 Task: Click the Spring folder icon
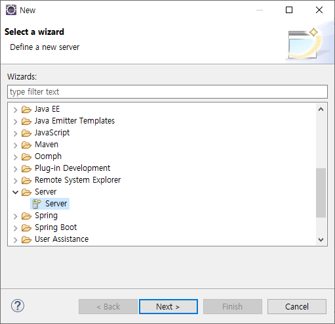coord(26,216)
